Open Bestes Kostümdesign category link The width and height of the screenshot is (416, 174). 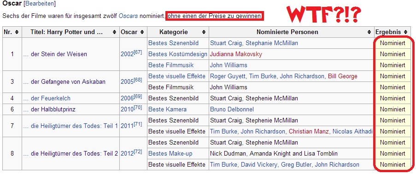click(x=177, y=54)
